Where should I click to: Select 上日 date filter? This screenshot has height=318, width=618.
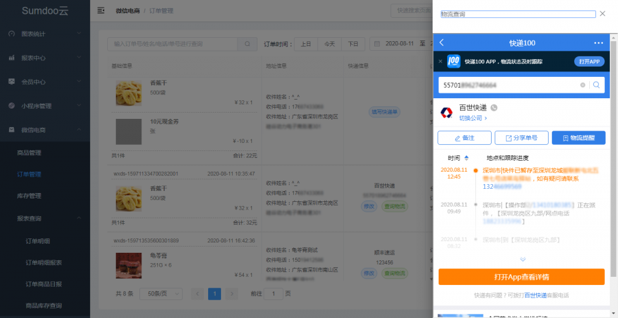[x=306, y=44]
